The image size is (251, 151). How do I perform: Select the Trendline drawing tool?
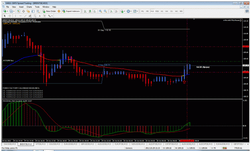[x=25, y=16]
